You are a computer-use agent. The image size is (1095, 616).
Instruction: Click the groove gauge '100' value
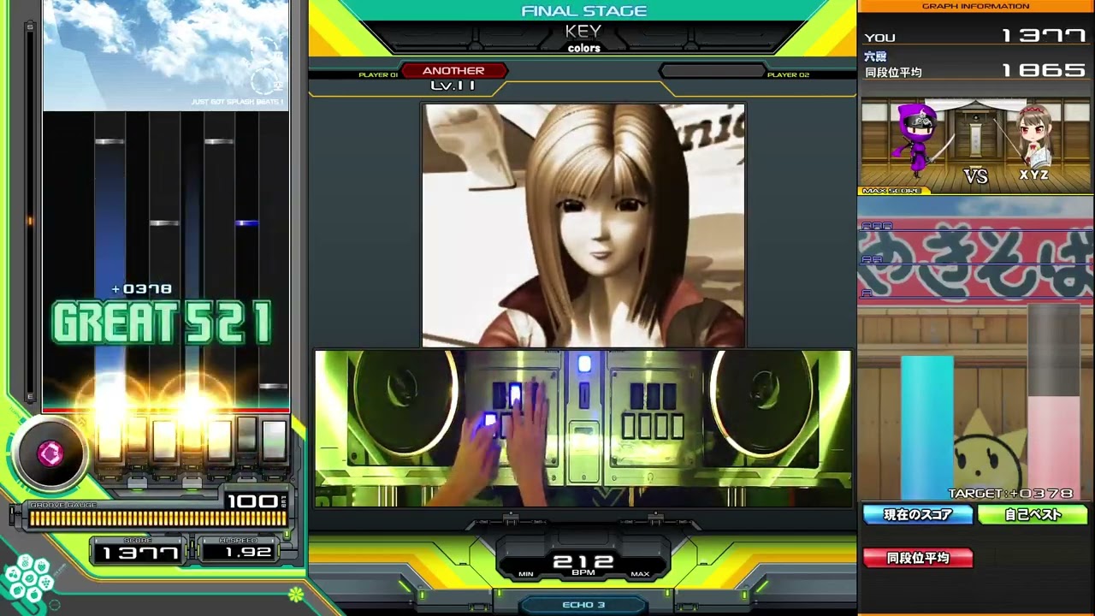click(x=254, y=500)
